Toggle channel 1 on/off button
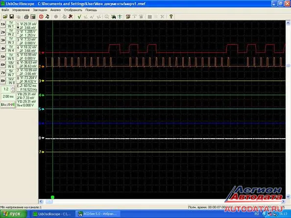 (x=3, y=24)
